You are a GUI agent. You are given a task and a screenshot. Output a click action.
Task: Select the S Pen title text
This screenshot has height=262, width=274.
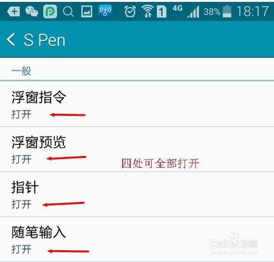44,40
